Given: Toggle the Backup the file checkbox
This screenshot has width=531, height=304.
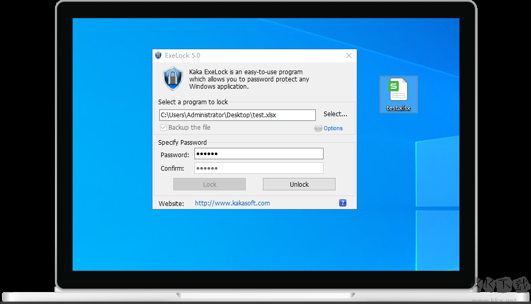Looking at the screenshot, I should point(163,128).
